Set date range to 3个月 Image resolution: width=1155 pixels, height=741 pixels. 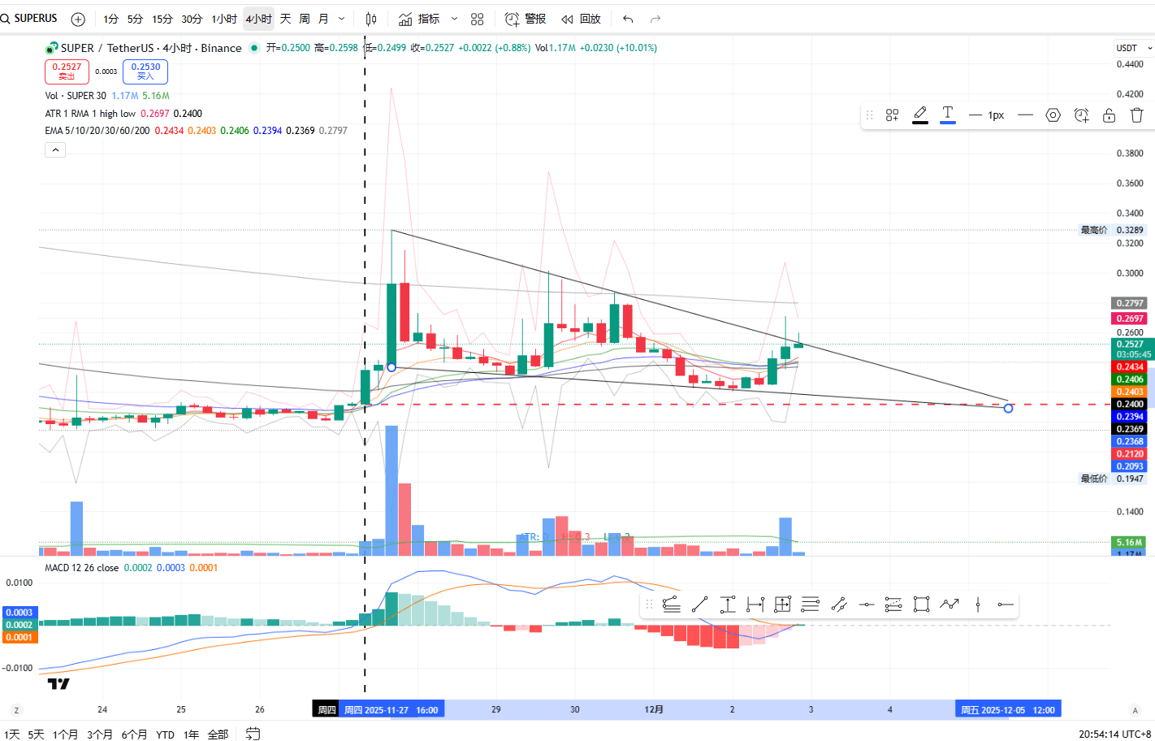coord(99,734)
